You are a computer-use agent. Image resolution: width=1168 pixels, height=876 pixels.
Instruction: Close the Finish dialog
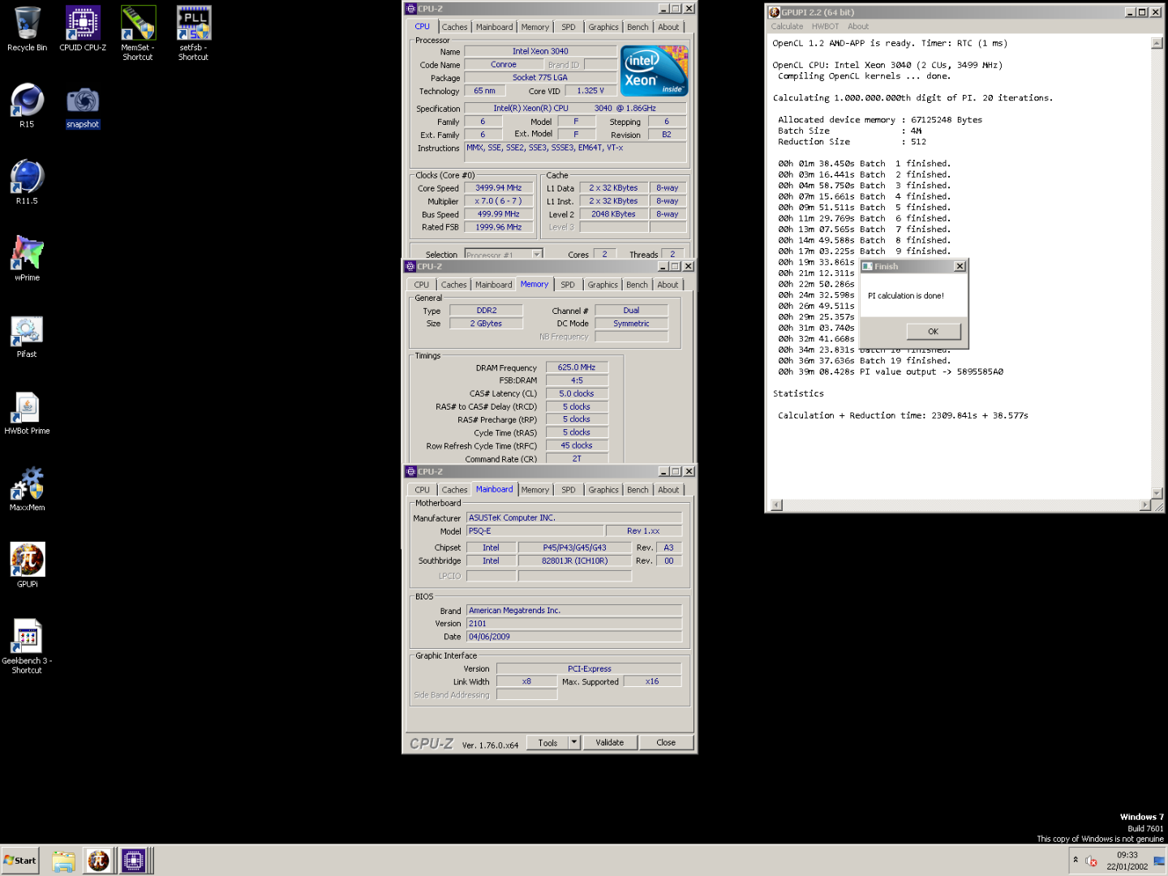pos(960,266)
